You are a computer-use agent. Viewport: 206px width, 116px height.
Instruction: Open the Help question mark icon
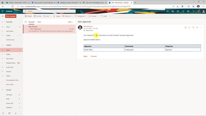(193, 11)
